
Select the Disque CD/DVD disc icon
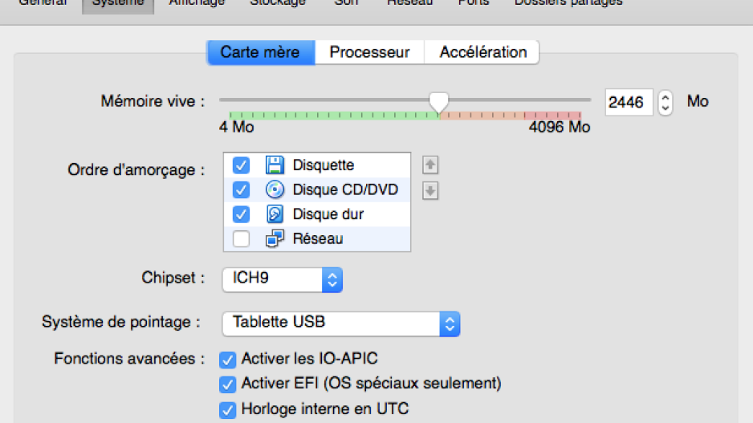(275, 189)
